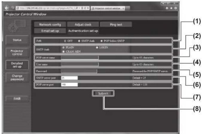Viewport: 202px width, 134px height.
Task: Focus the User name field
Action: tap(80, 64)
